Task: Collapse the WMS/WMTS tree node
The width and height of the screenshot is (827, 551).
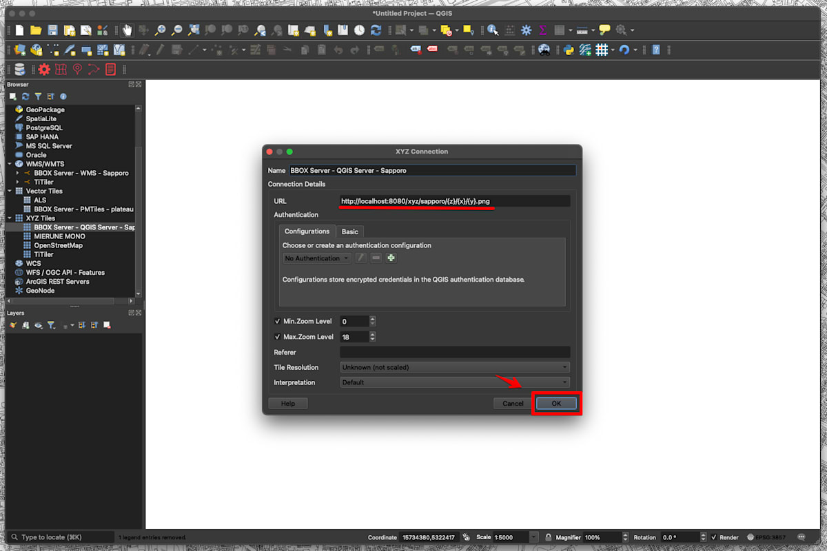Action: click(10, 164)
